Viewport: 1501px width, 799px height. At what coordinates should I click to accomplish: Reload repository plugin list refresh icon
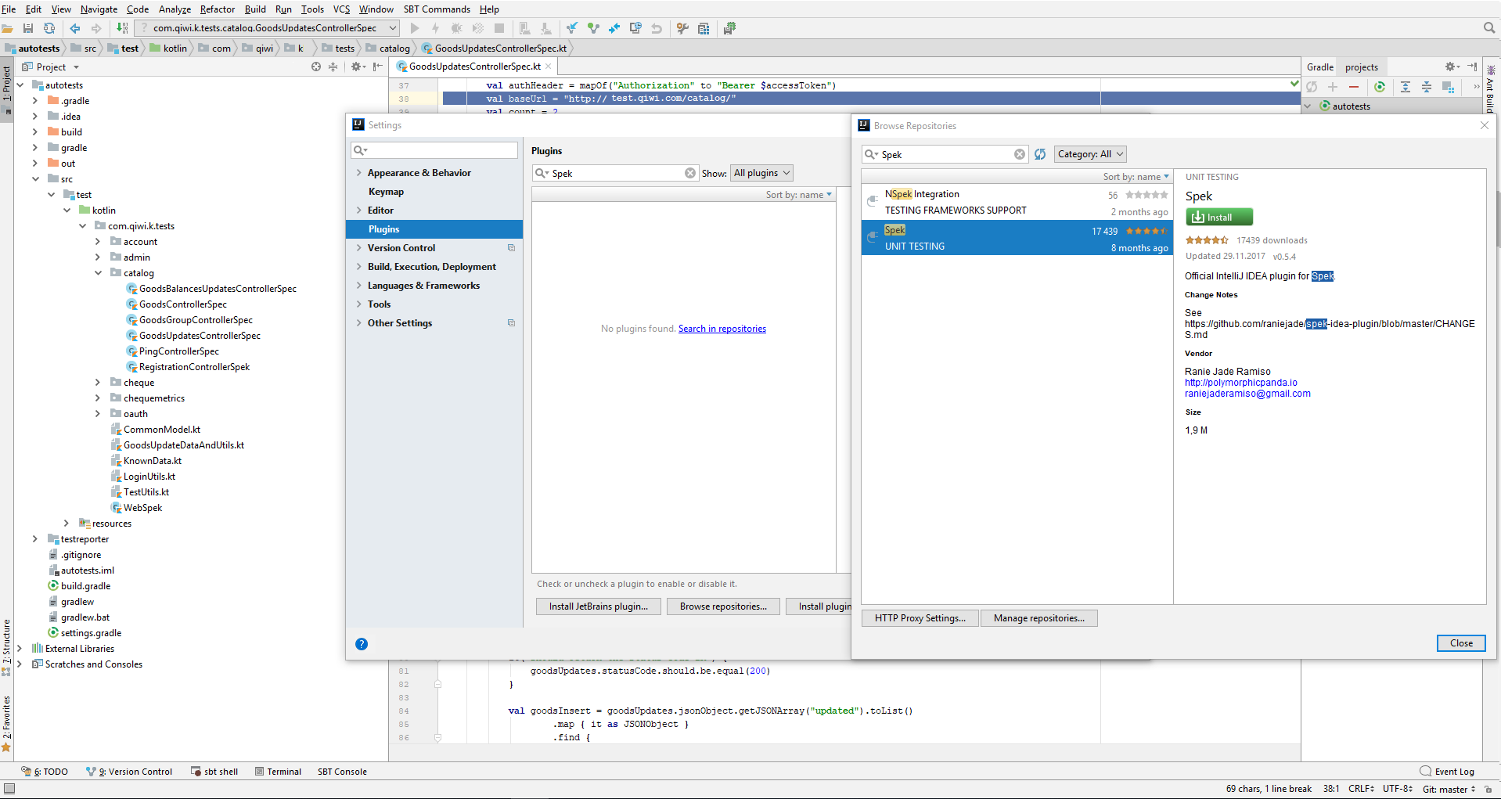pyautogui.click(x=1040, y=154)
